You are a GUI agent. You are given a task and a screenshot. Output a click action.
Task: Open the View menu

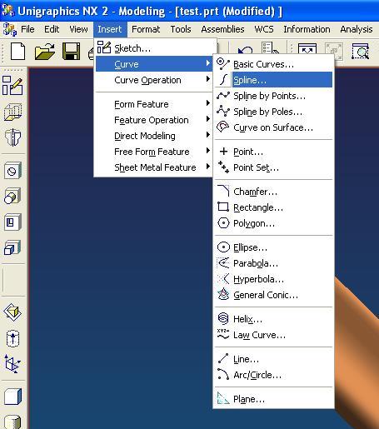tap(78, 29)
